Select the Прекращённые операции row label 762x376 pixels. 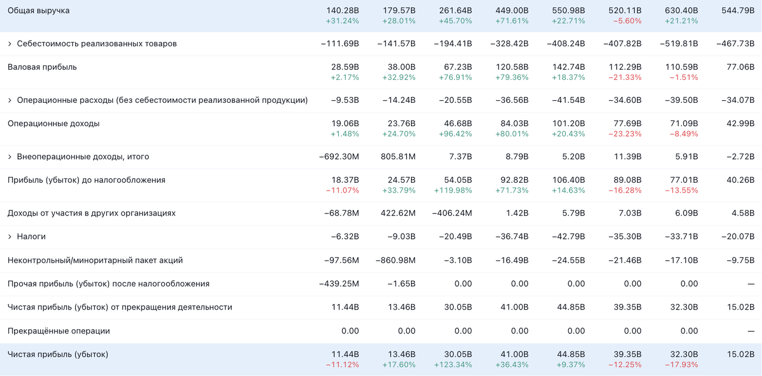coord(59,331)
